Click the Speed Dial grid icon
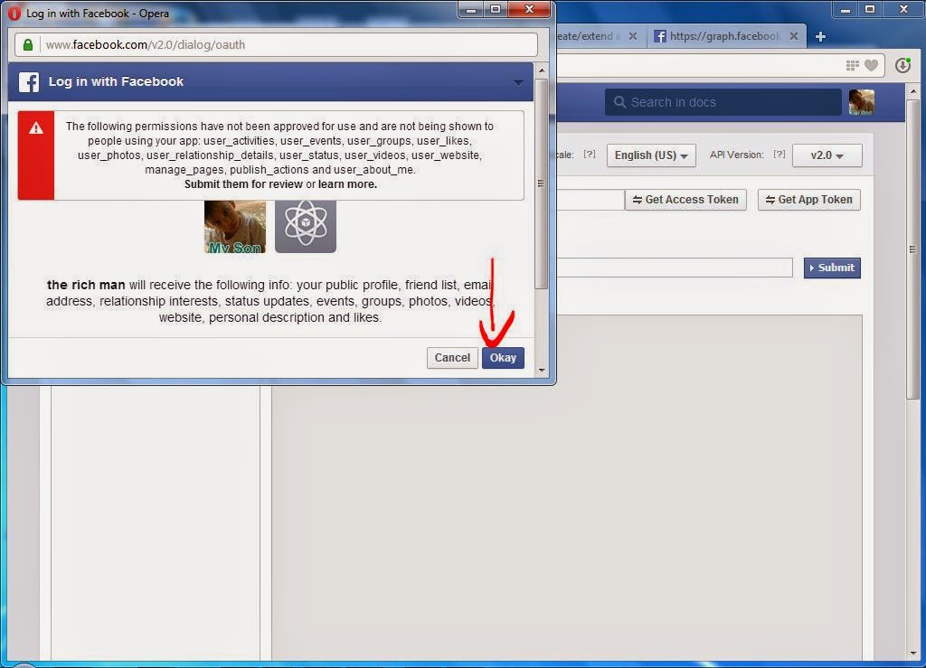 point(852,65)
